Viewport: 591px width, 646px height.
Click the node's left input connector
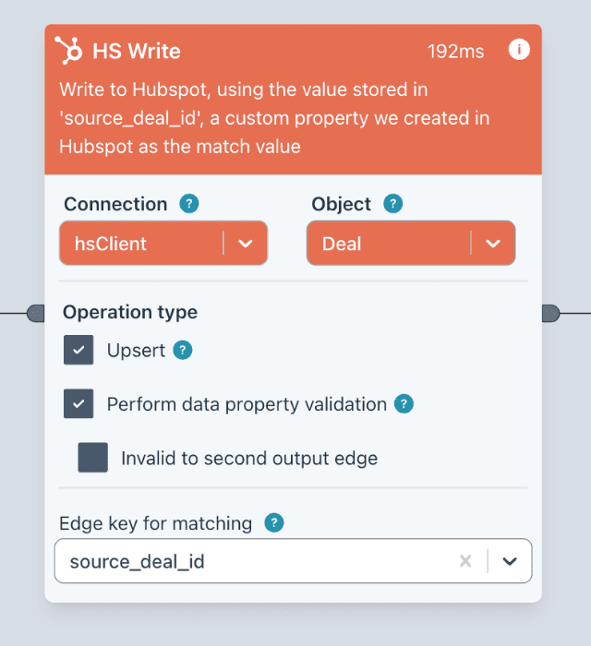36,314
